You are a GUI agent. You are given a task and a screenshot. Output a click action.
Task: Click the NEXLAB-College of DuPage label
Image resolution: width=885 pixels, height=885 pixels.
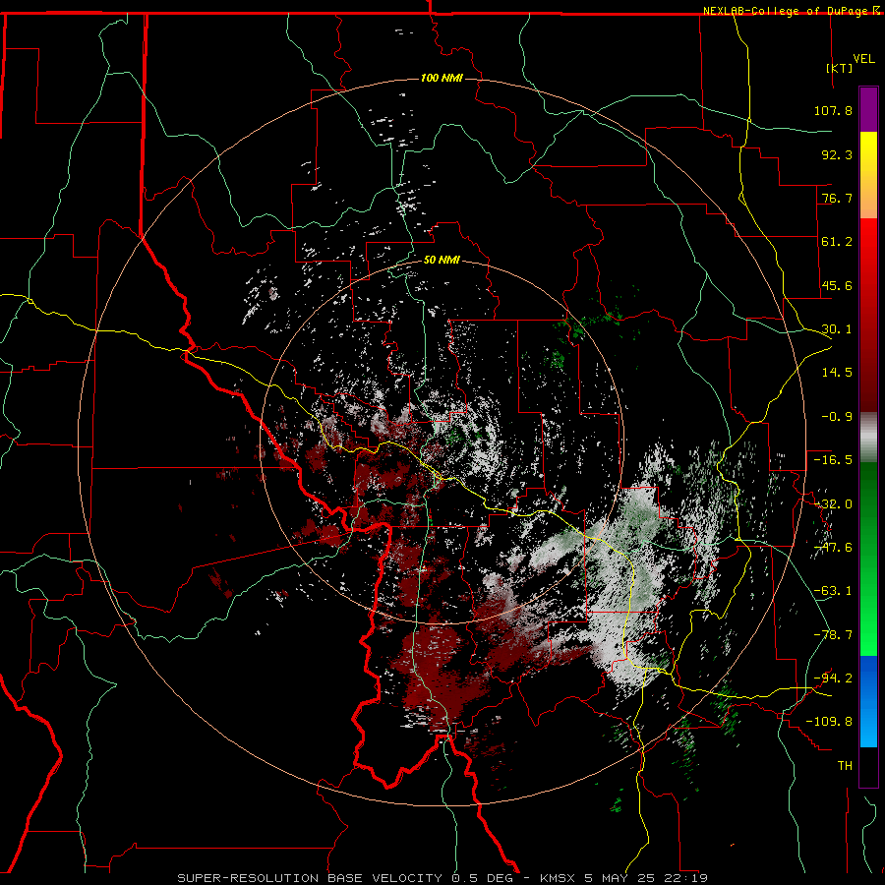(787, 11)
